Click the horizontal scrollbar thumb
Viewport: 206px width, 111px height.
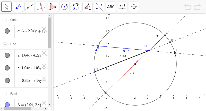(18, 108)
